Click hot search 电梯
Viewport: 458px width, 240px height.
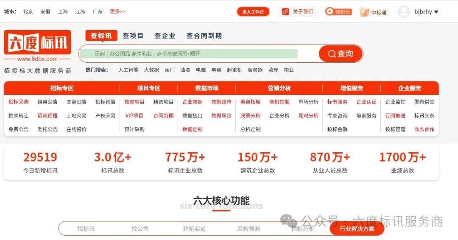(216, 70)
